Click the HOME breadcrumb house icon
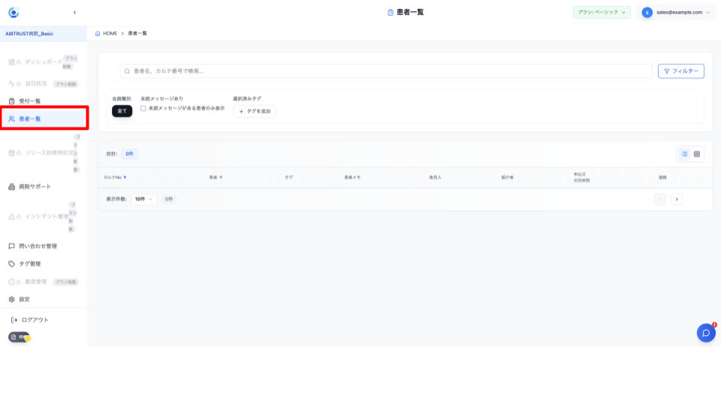The height and width of the screenshot is (405, 721). 98,34
